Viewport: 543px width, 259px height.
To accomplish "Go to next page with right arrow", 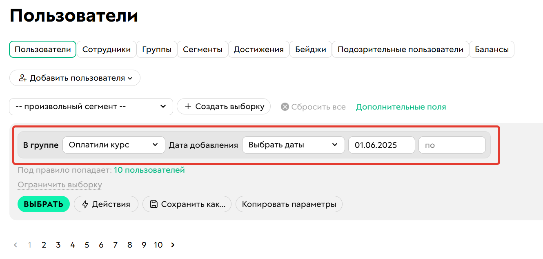I will tap(173, 245).
